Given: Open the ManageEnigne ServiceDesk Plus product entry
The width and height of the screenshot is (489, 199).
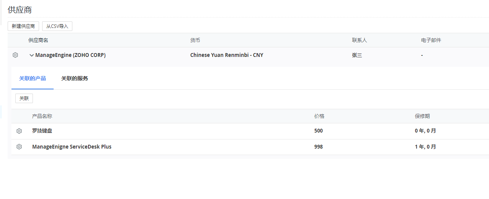Looking at the screenshot, I should pyautogui.click(x=72, y=147).
